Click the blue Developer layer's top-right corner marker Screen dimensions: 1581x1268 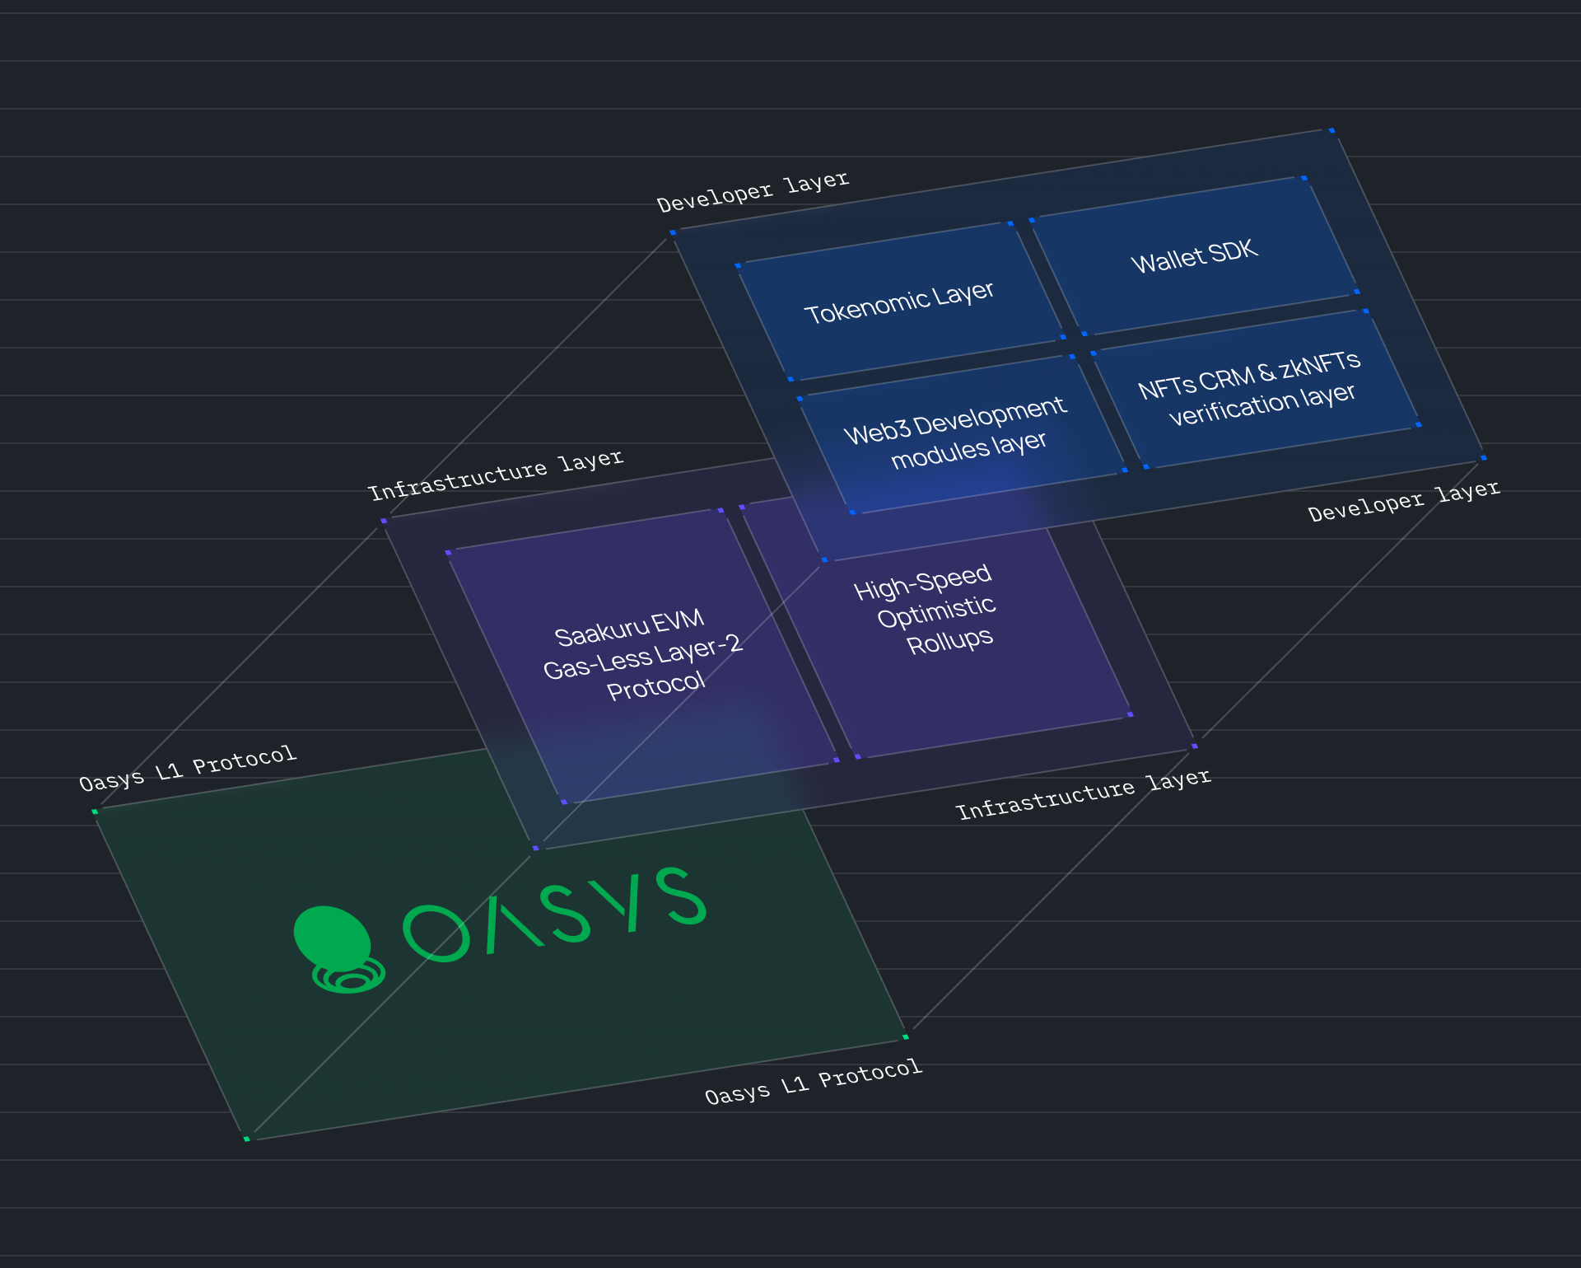pyautogui.click(x=1331, y=130)
